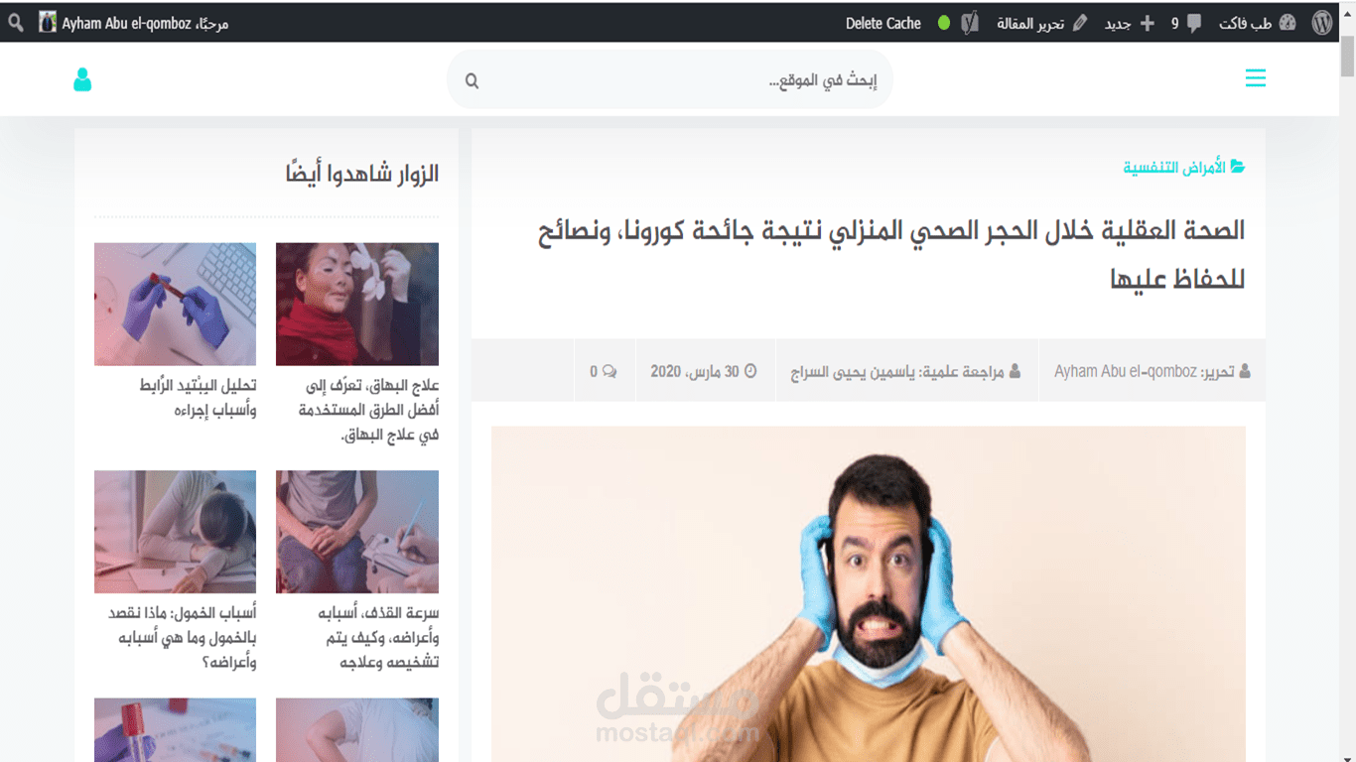Click the teal user profile icon
Screen dimensions: 1356x762
point(82,79)
